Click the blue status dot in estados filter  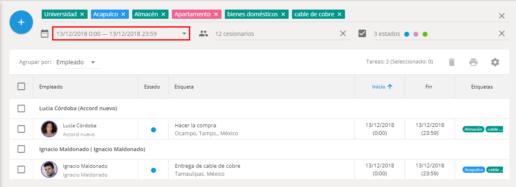coord(407,34)
